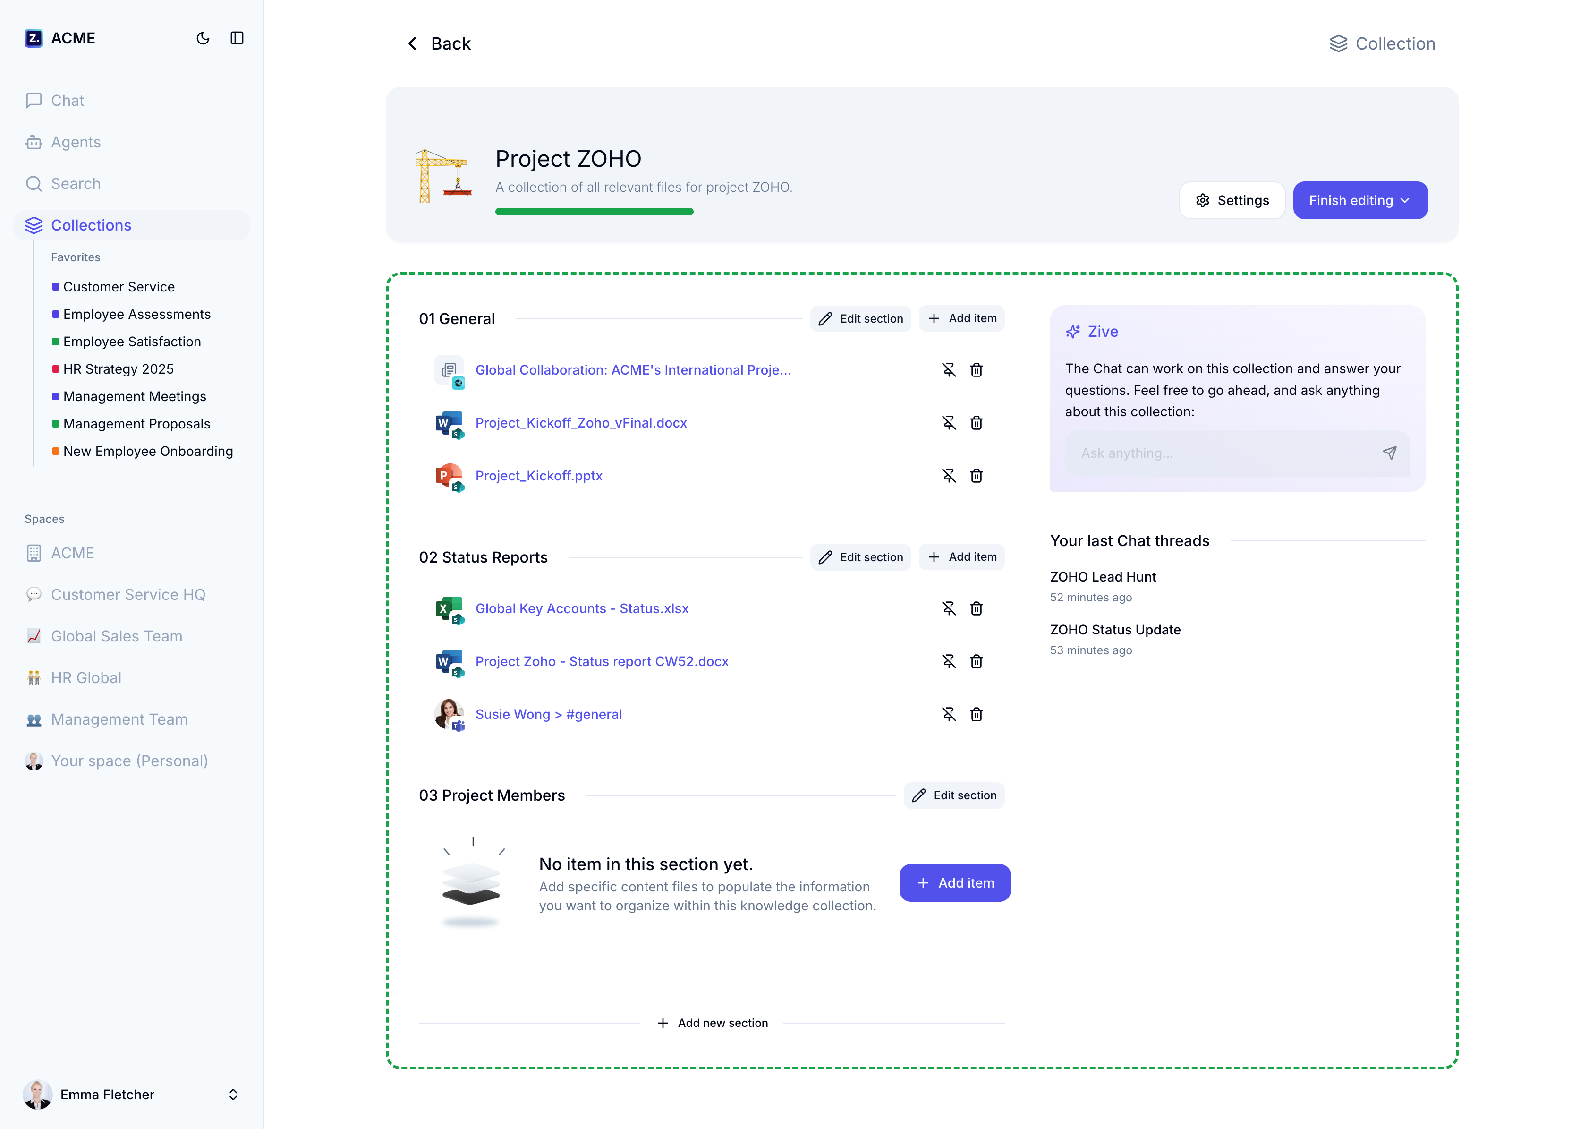
Task: Click the green progress bar under title
Action: tap(594, 211)
